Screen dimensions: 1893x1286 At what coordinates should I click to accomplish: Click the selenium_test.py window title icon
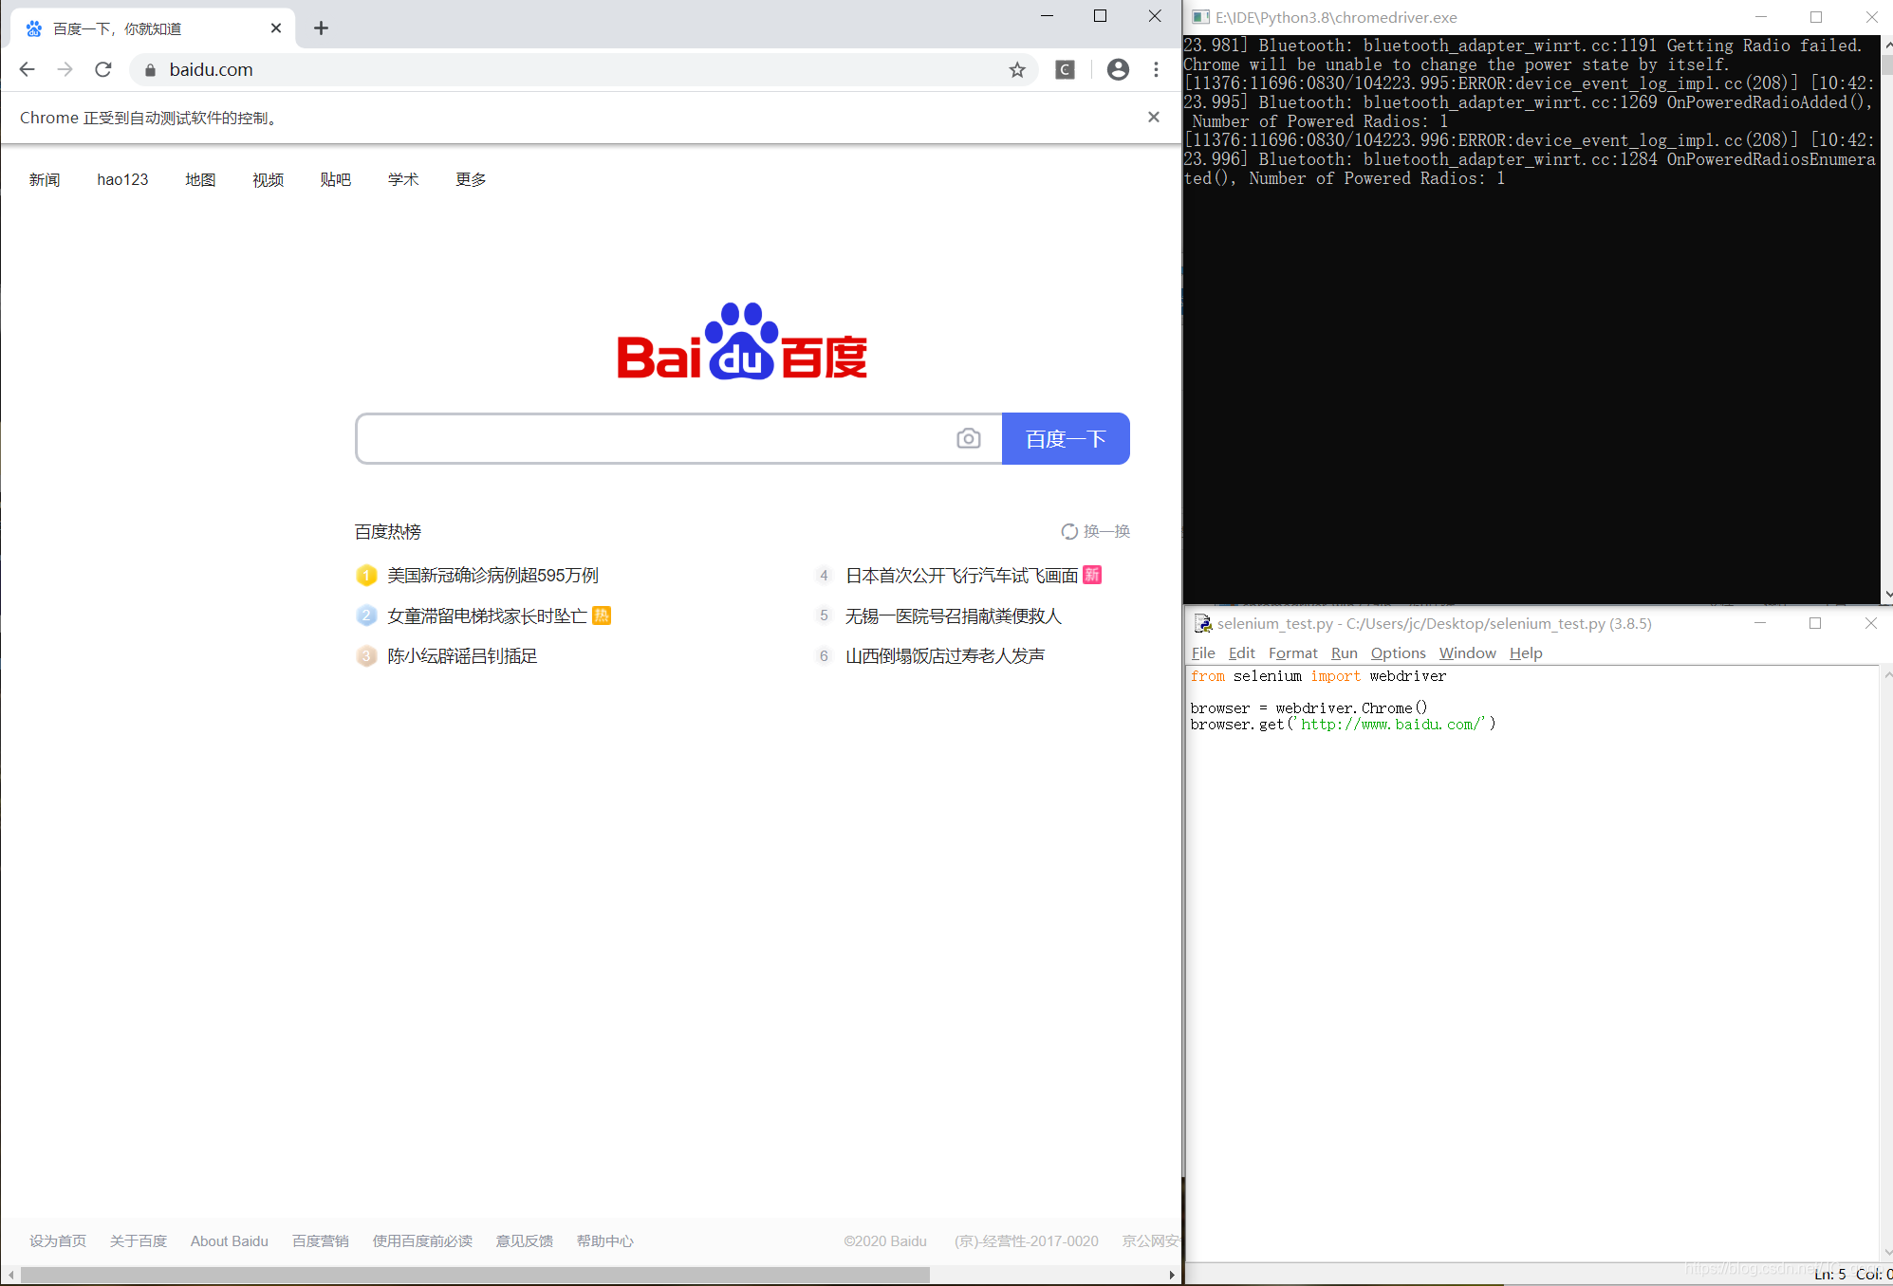coord(1202,623)
